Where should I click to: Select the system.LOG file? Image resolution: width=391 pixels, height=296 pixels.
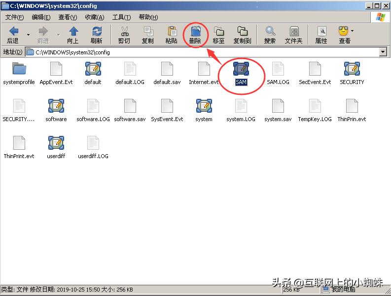pyautogui.click(x=241, y=111)
